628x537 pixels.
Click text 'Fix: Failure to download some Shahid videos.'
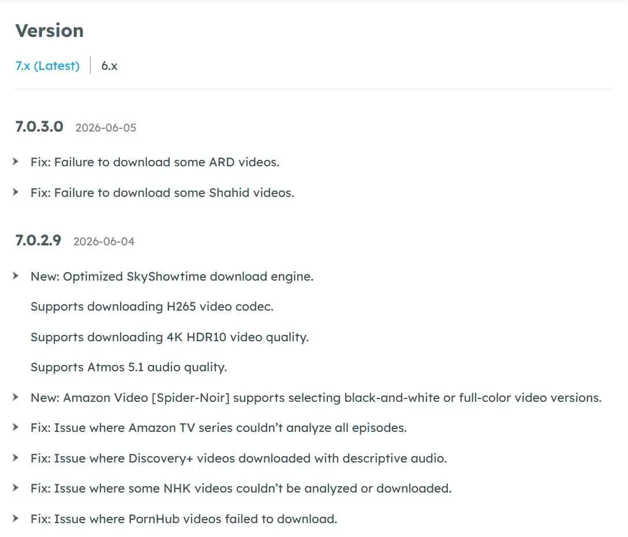[162, 192]
